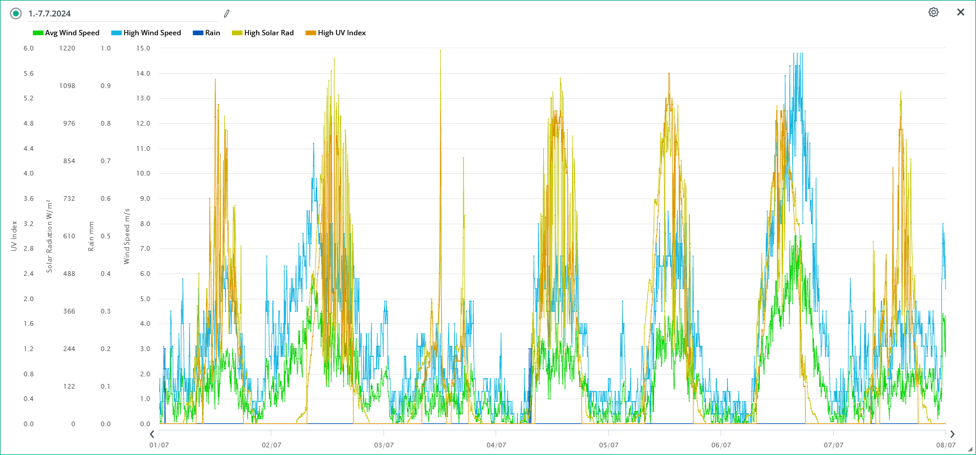Go to previous time range with left arrow
976x455 pixels.
tap(152, 434)
